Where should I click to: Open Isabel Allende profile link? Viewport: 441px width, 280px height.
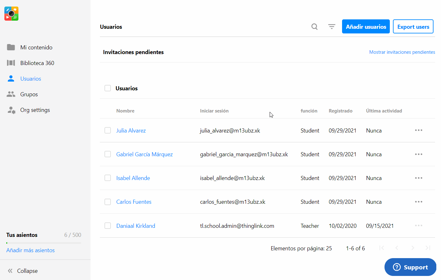(x=133, y=178)
